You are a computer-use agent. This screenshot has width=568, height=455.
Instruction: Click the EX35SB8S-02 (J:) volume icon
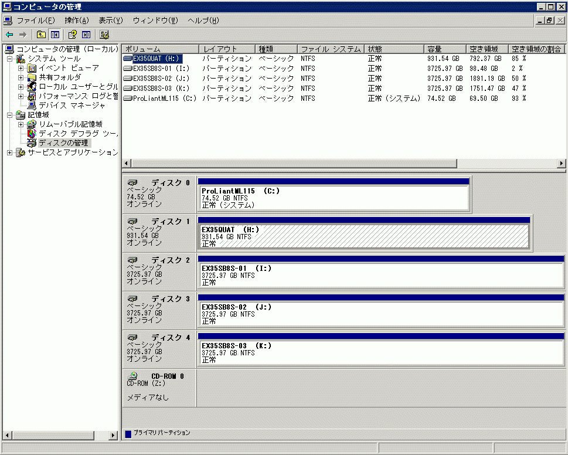128,78
